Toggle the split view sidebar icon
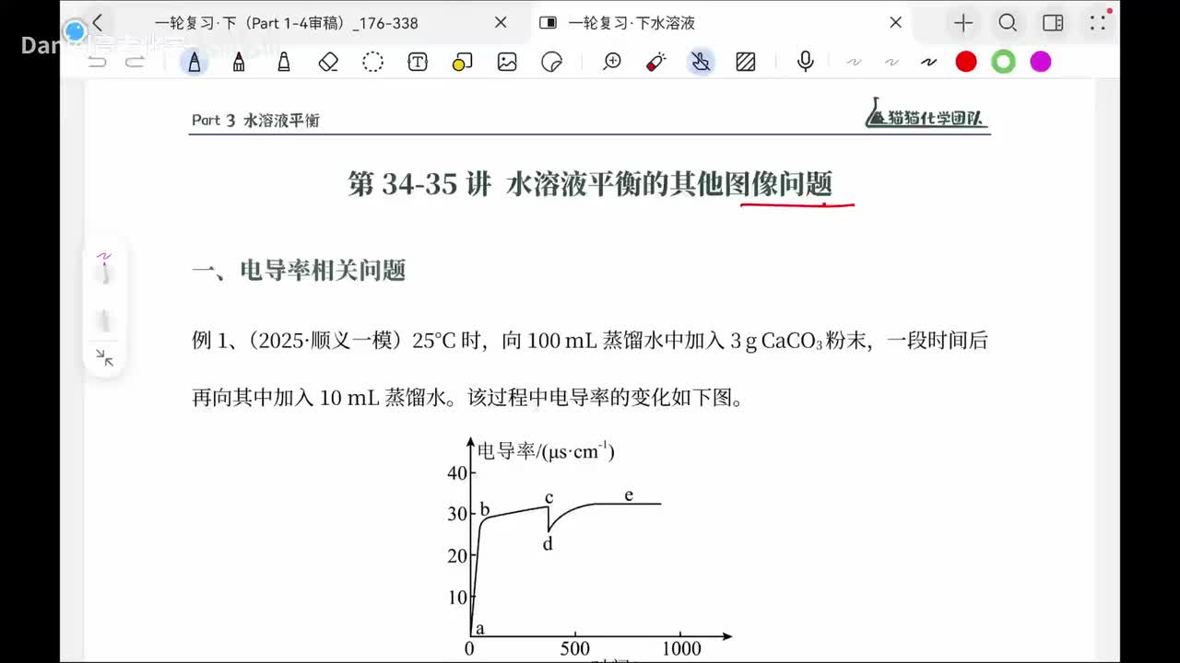 point(1053,23)
